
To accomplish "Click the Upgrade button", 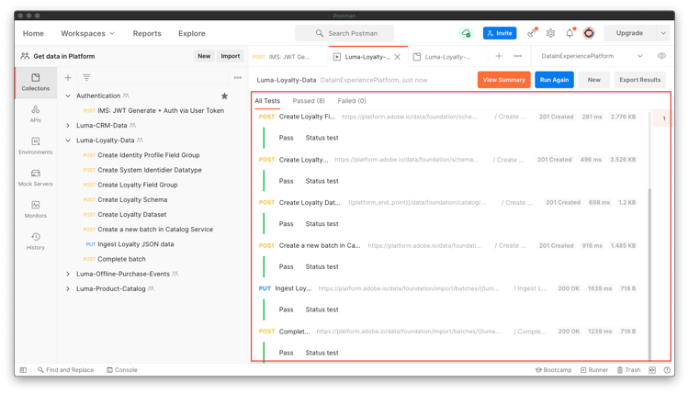I will pos(629,33).
